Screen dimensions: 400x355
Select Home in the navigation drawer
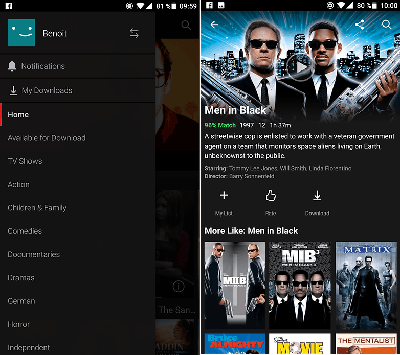(78, 114)
